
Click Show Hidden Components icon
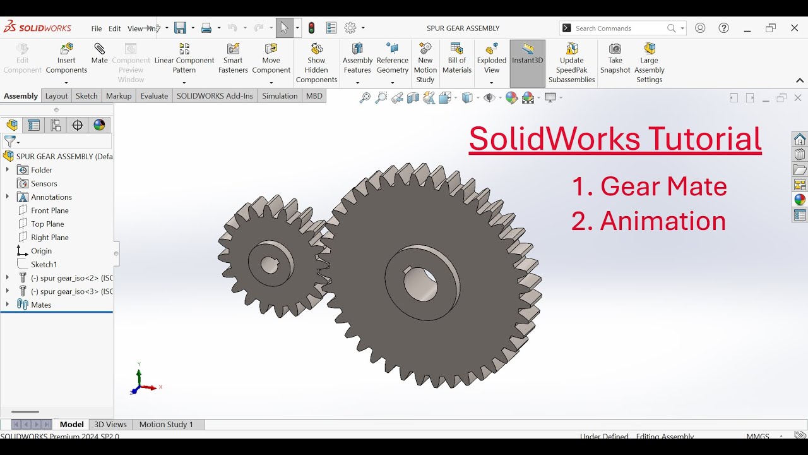point(317,49)
